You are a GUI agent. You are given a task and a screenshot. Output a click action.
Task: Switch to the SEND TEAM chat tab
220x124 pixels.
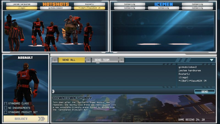105,60
